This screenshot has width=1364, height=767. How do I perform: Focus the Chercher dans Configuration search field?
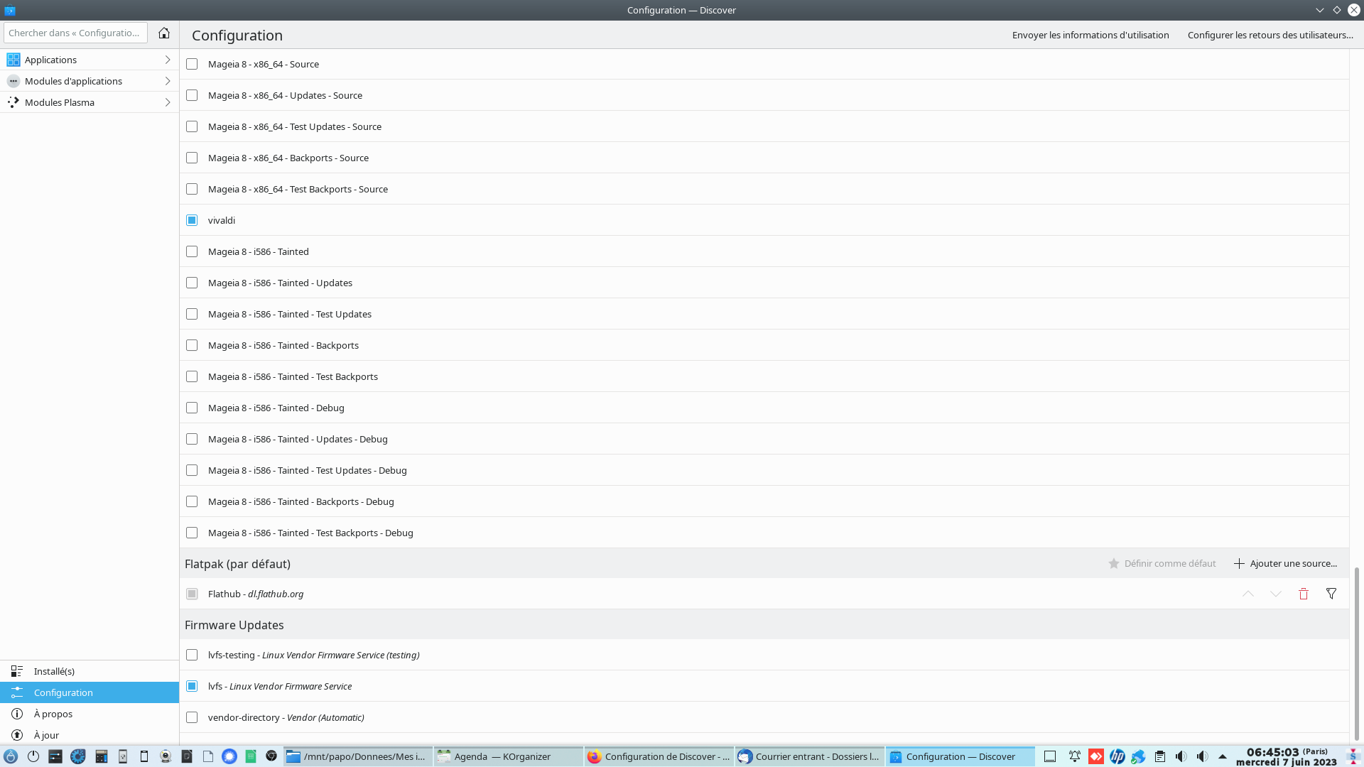75,33
